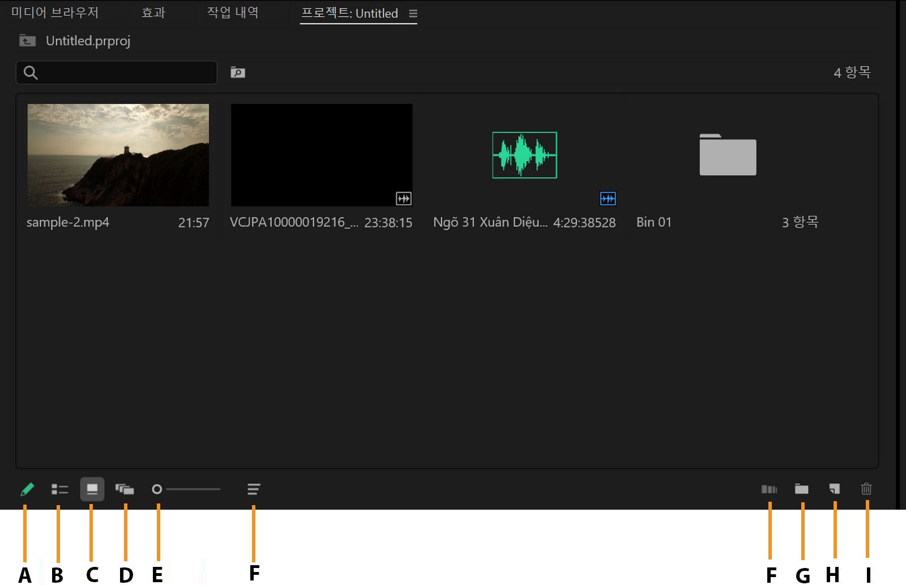Click the 21:57 duration text
This screenshot has width=906, height=585.
(194, 223)
